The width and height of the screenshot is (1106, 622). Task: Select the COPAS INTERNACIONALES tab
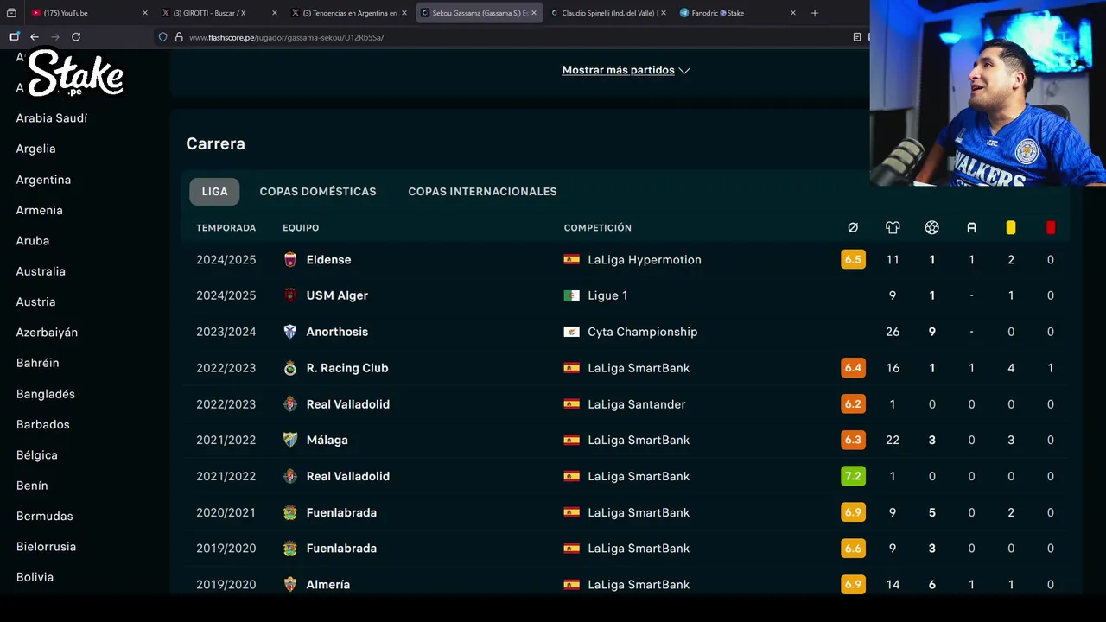[x=482, y=192]
